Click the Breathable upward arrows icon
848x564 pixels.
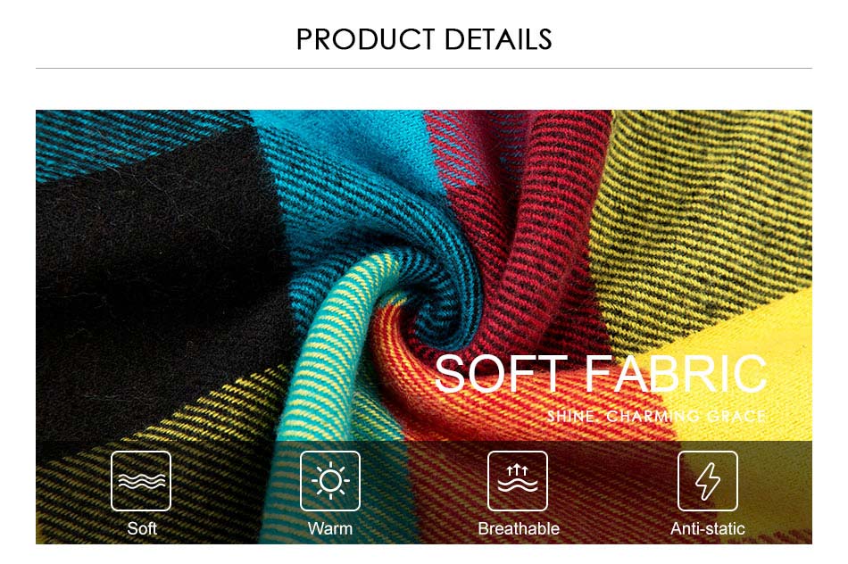(x=518, y=481)
